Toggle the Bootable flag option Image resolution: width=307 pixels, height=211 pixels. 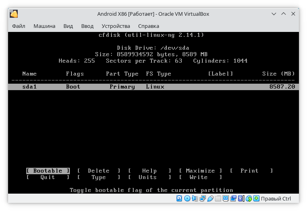click(48, 171)
